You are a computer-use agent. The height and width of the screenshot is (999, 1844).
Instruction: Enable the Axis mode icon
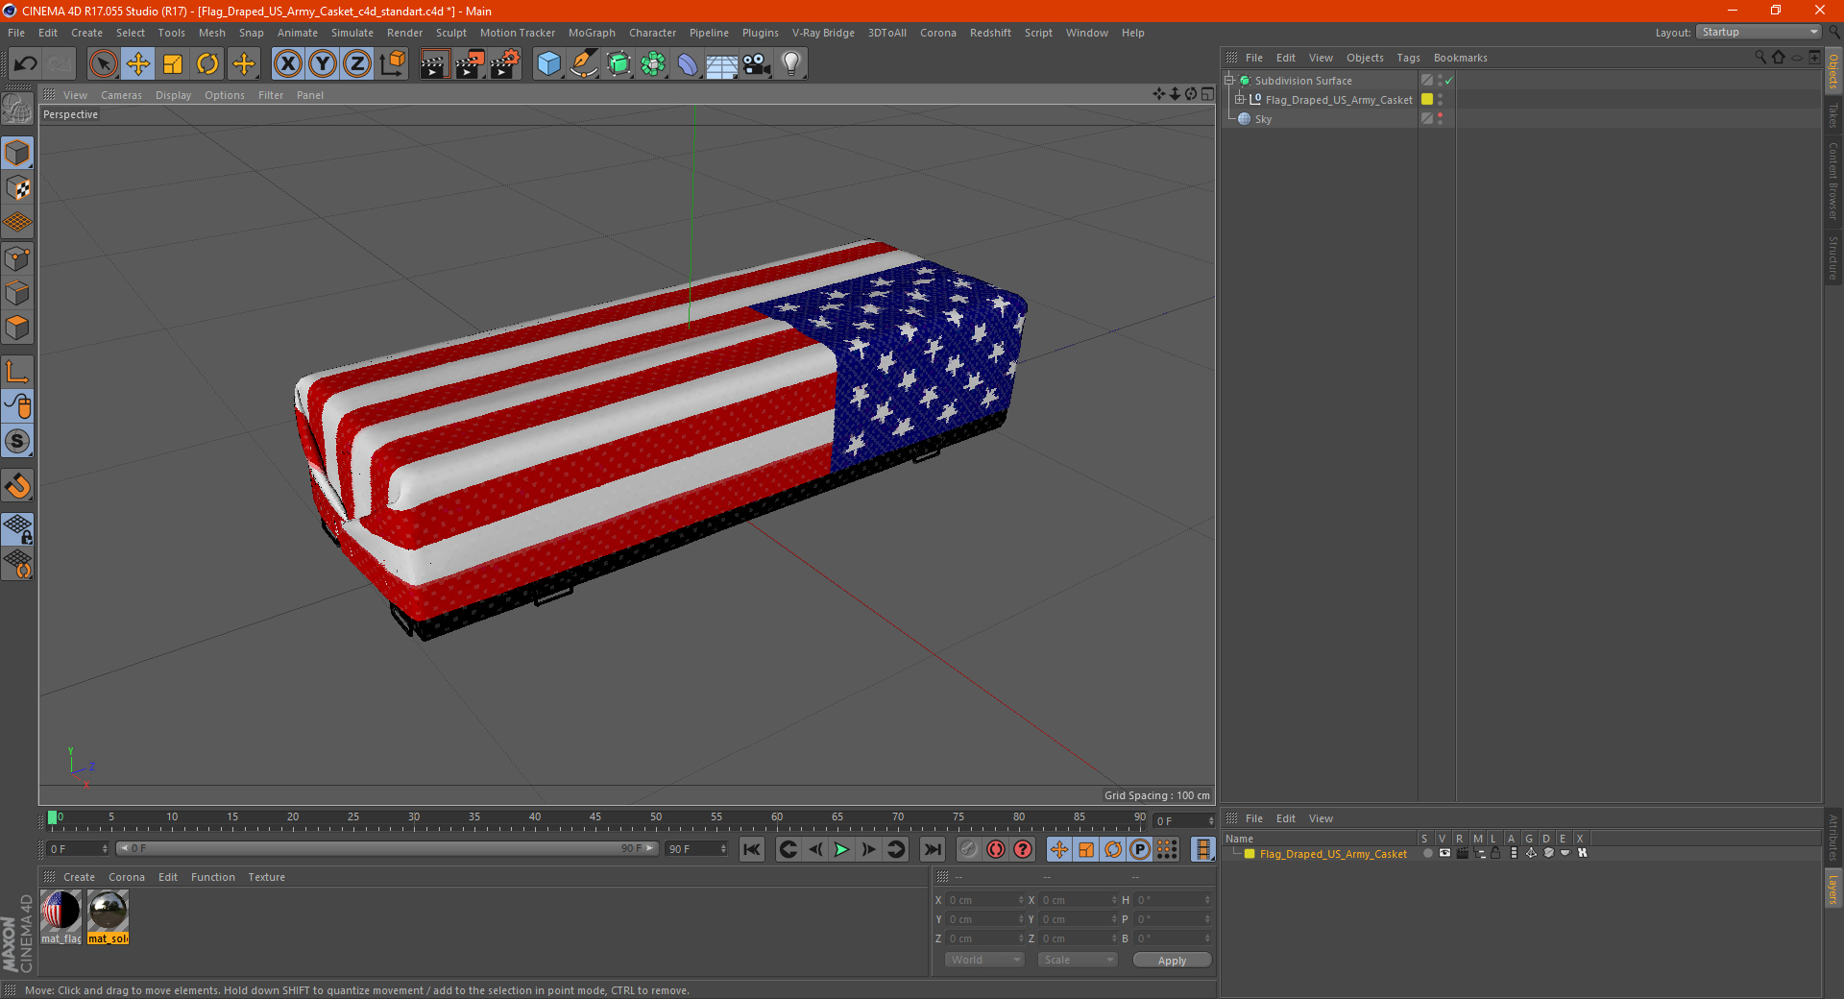point(17,372)
